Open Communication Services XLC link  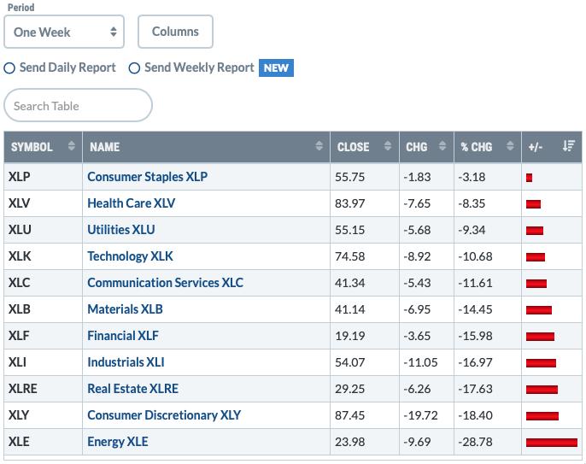click(165, 283)
